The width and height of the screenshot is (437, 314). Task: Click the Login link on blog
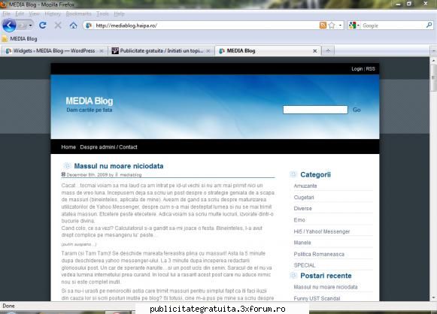pyautogui.click(x=357, y=69)
